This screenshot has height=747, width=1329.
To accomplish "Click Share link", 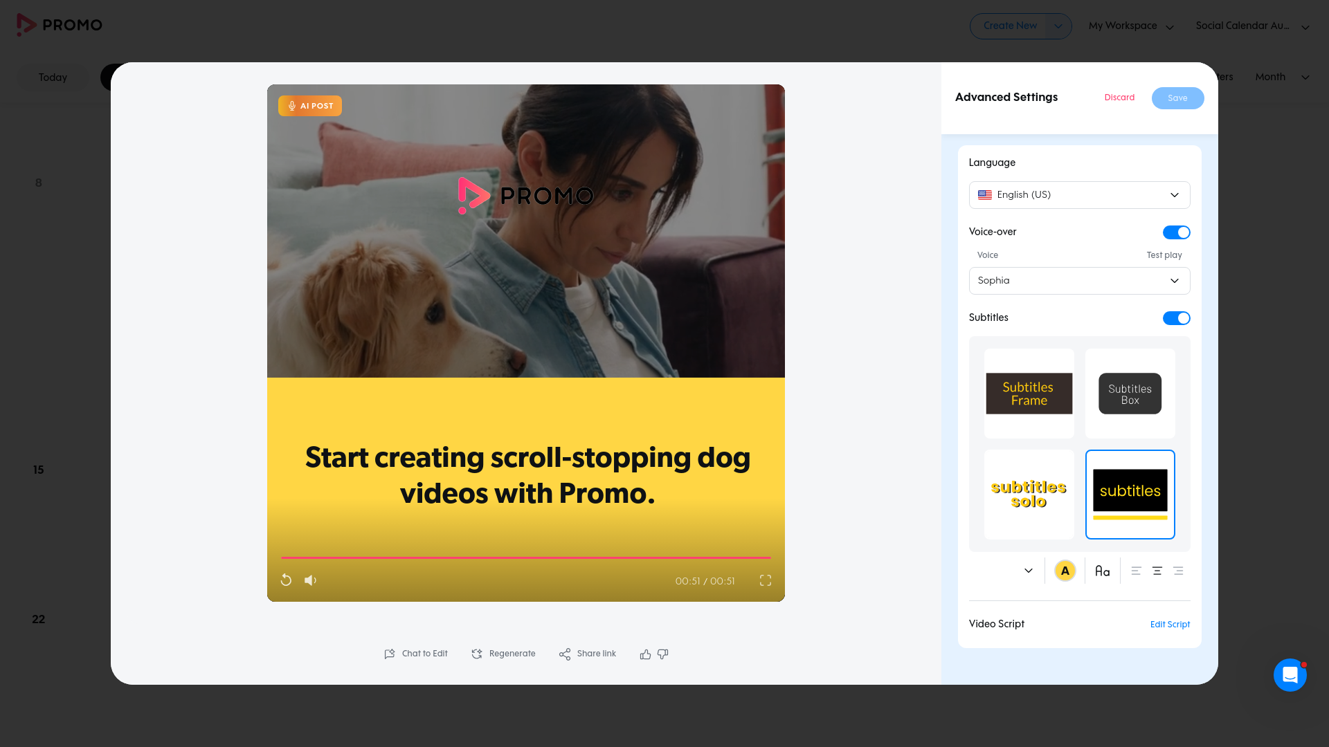I will point(588,654).
